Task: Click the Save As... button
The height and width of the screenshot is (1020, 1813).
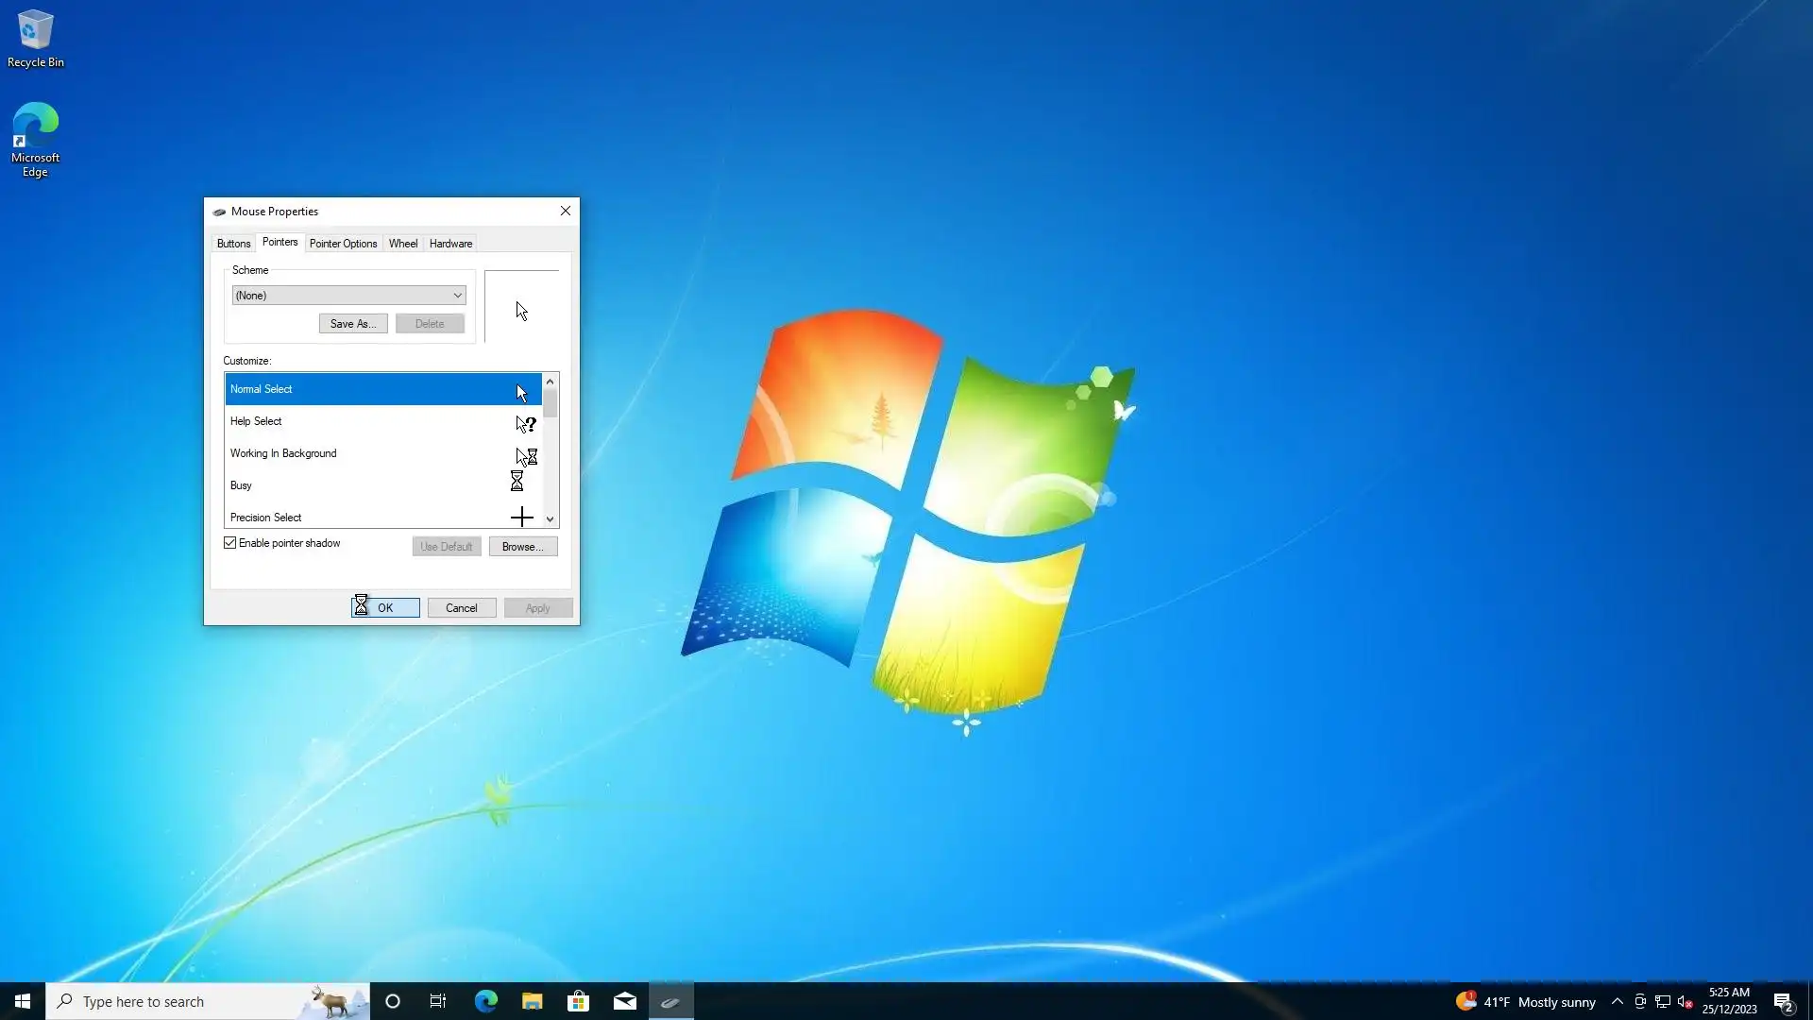Action: 352,324
